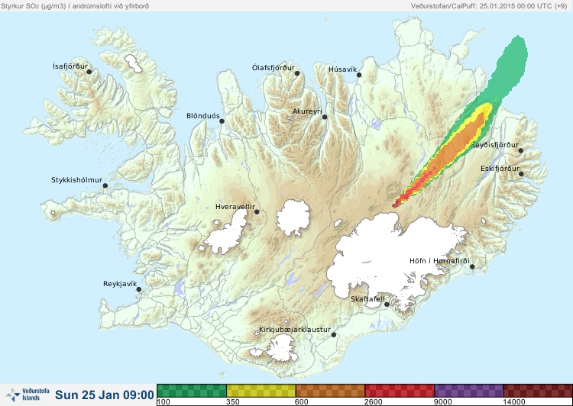
Task: Click the 'Sun 25 Jan 09:00' timestamp
Action: (105, 395)
